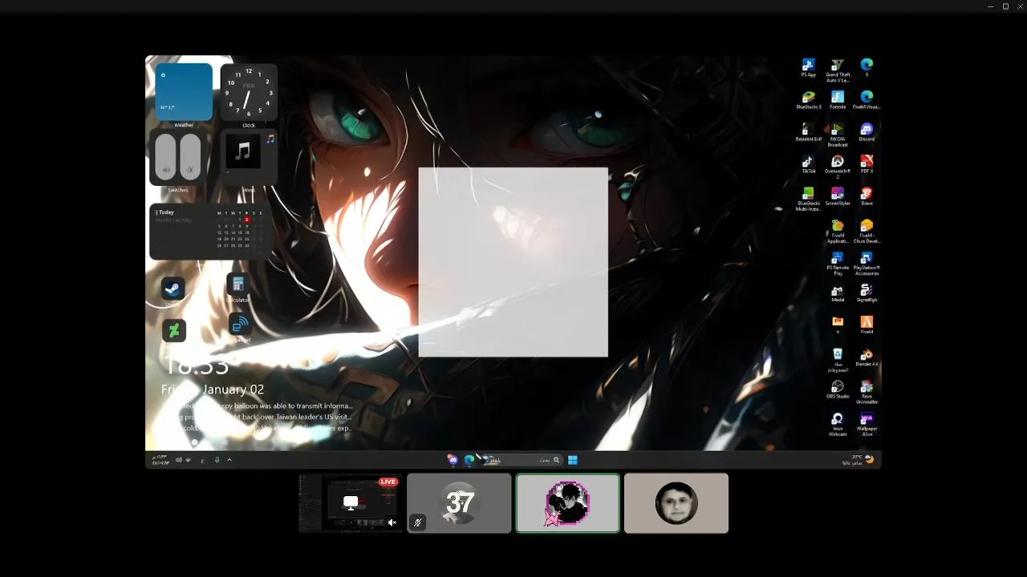The image size is (1027, 577).
Task: Click the analog Clock widget
Action: point(249,92)
